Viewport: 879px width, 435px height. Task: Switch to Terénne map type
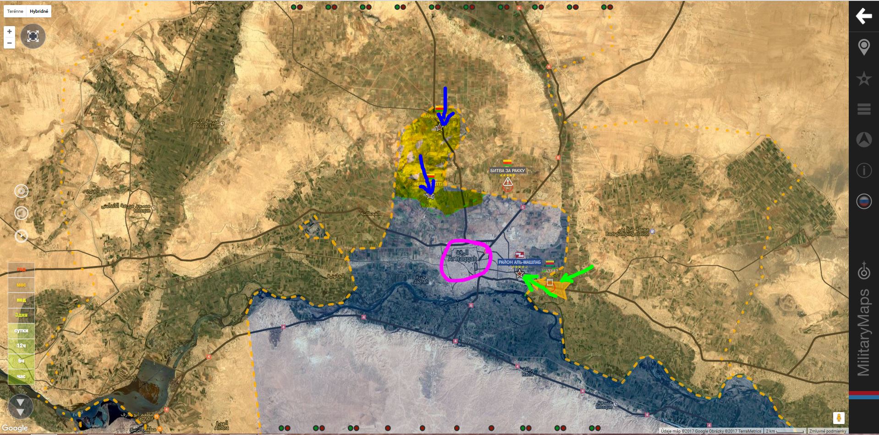pos(15,11)
